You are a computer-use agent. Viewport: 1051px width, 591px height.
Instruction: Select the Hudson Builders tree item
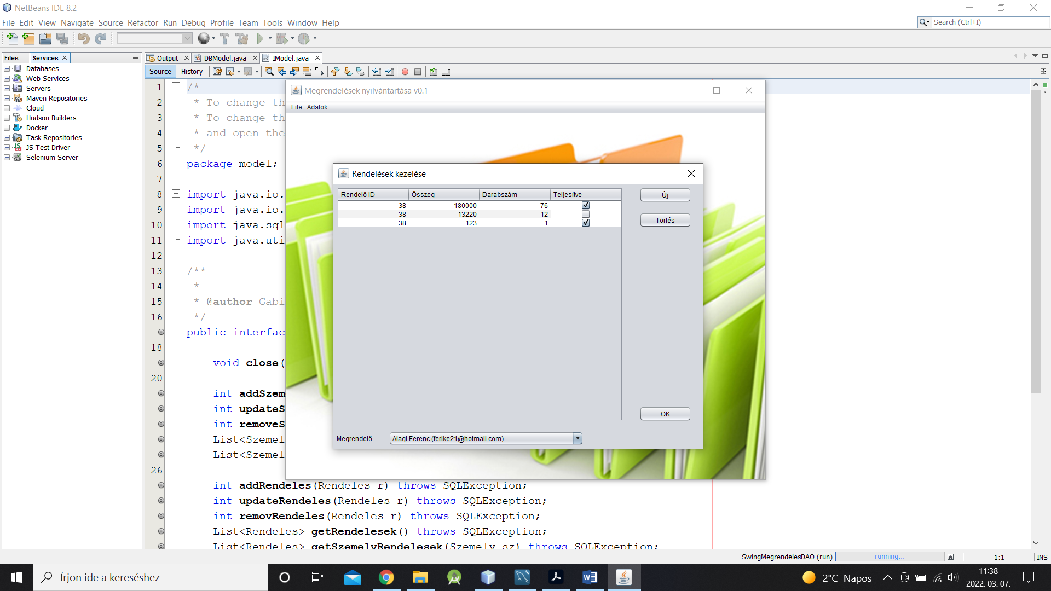[x=51, y=118]
